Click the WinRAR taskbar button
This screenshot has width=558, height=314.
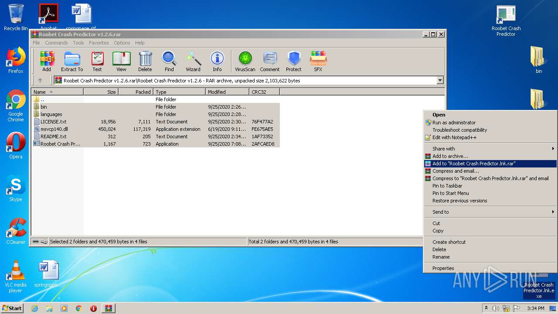[x=108, y=308]
